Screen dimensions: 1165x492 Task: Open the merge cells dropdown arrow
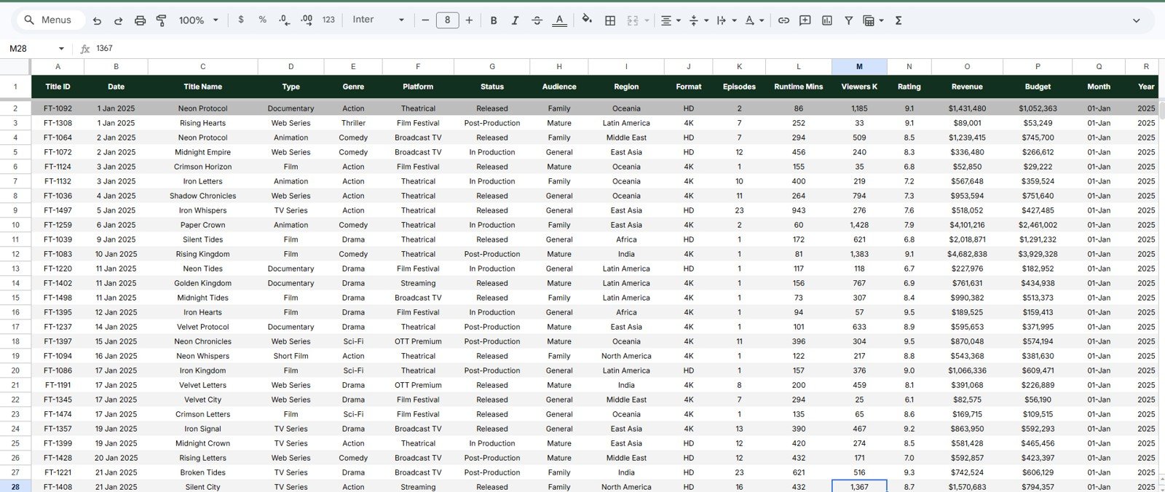tap(647, 20)
